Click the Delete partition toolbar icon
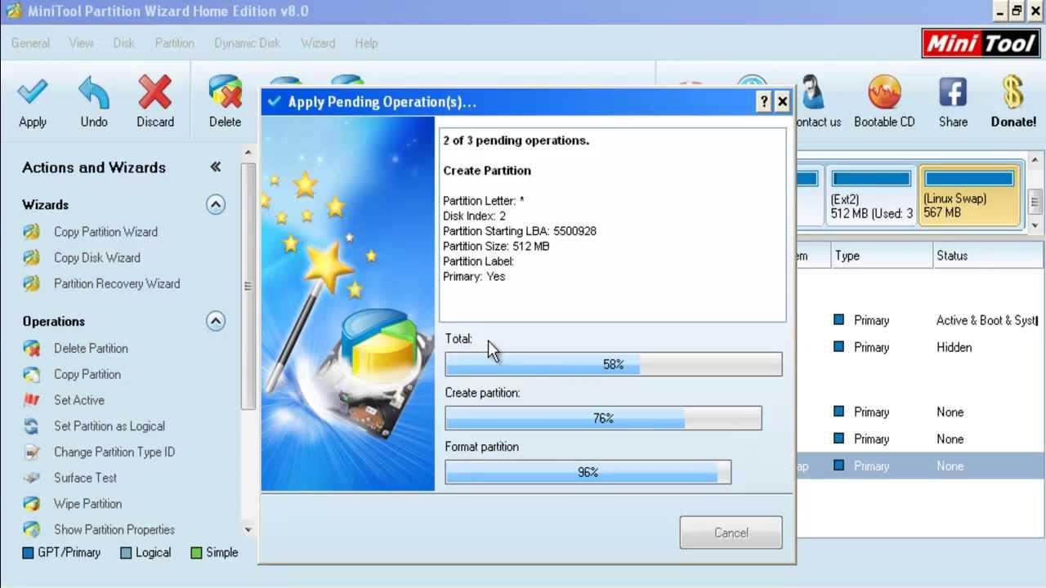This screenshot has width=1046, height=588. click(x=225, y=92)
